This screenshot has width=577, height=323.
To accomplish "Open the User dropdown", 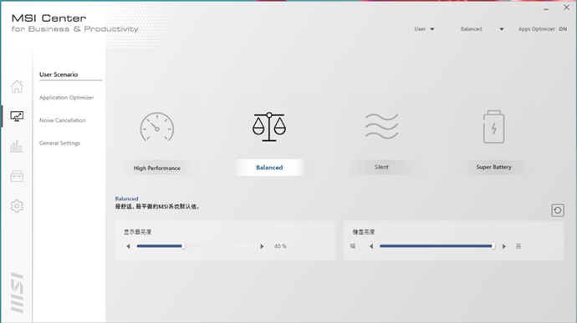I will (424, 29).
